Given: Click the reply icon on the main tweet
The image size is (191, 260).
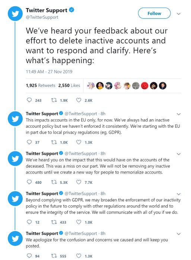Looking at the screenshot, I should (29, 100).
